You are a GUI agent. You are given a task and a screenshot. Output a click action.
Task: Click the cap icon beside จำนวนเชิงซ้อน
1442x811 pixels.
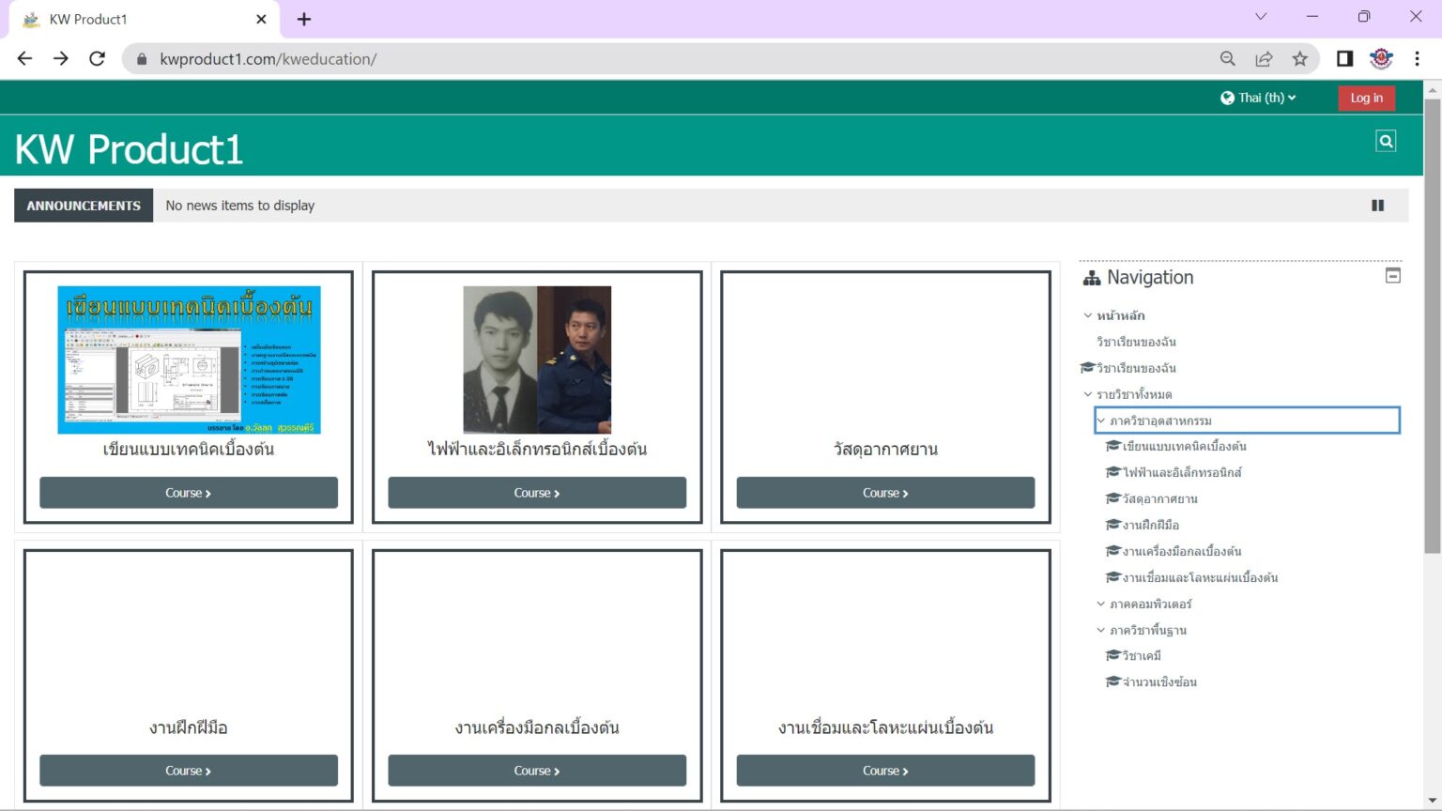click(1111, 681)
